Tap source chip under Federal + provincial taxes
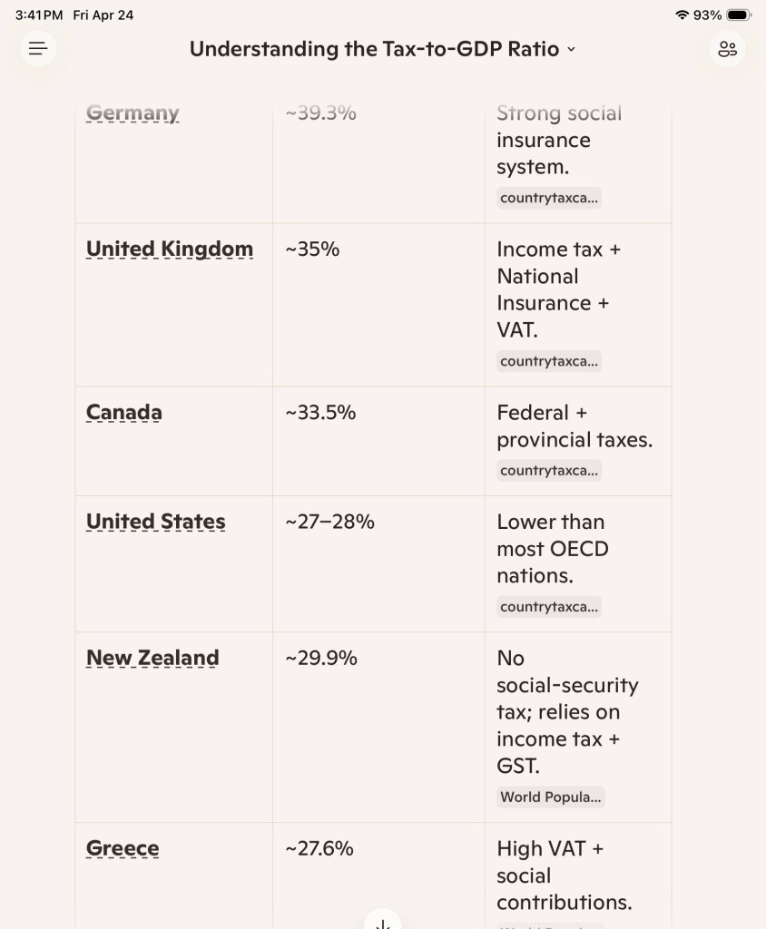The height and width of the screenshot is (929, 766). [549, 470]
